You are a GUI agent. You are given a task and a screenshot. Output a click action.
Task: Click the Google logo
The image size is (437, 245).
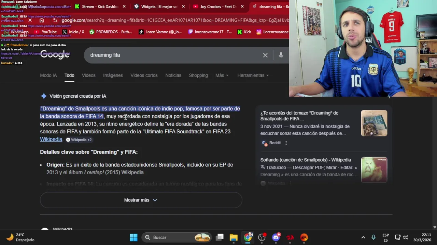point(55,55)
